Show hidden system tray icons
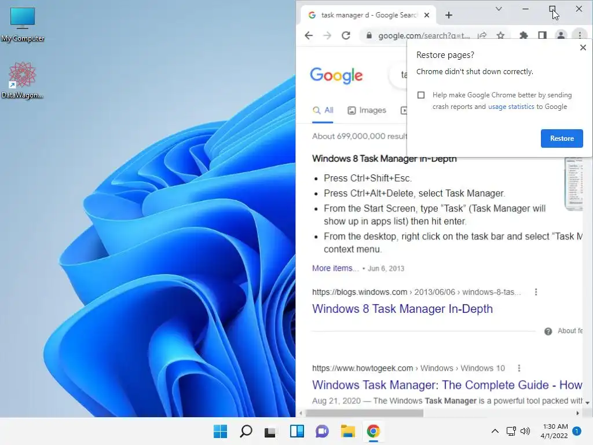The height and width of the screenshot is (445, 593). tap(495, 431)
